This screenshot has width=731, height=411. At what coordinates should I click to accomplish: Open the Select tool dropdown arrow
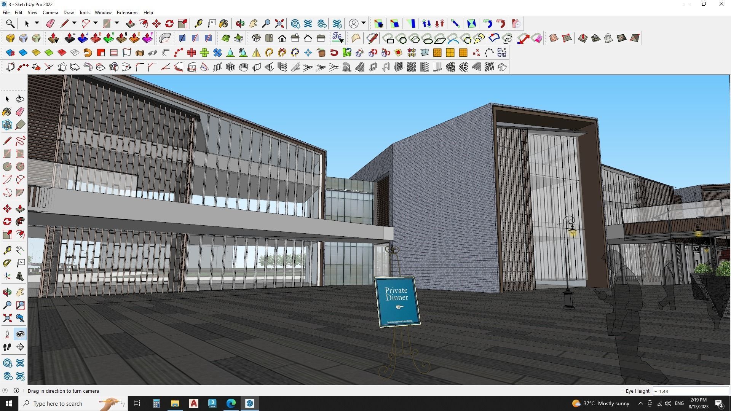coord(37,23)
